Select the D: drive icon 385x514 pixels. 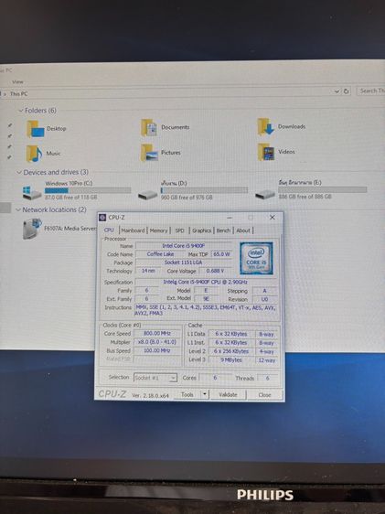pyautogui.click(x=148, y=196)
